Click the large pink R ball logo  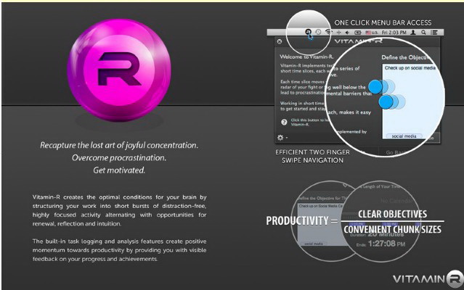119,70
